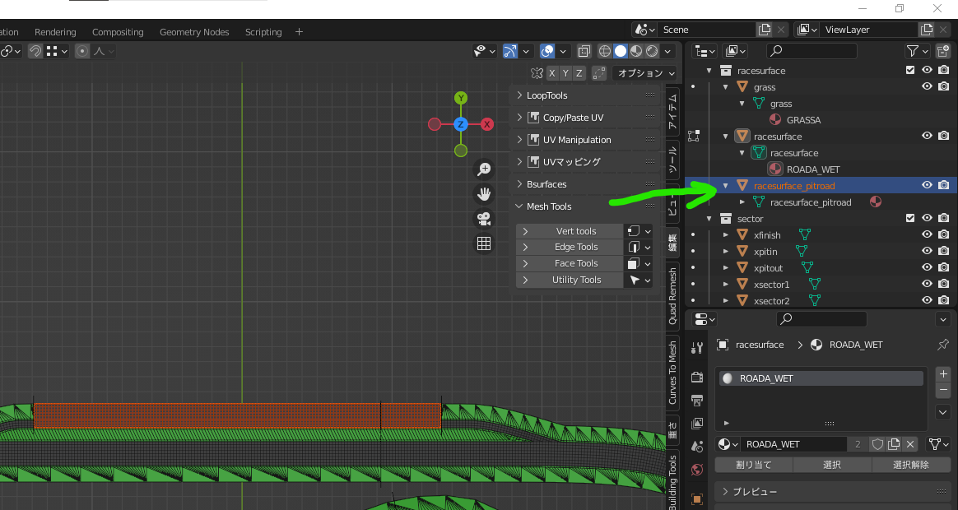Viewport: 958px width, 510px height.
Task: Switch to material preview shading
Action: [x=636, y=51]
